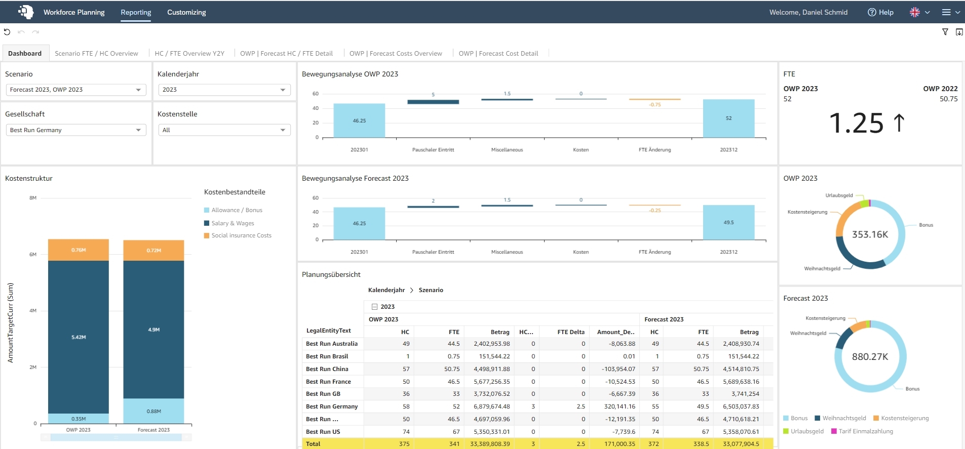Viewport: 965px width, 449px height.
Task: Open the language flag selector
Action: pos(920,12)
